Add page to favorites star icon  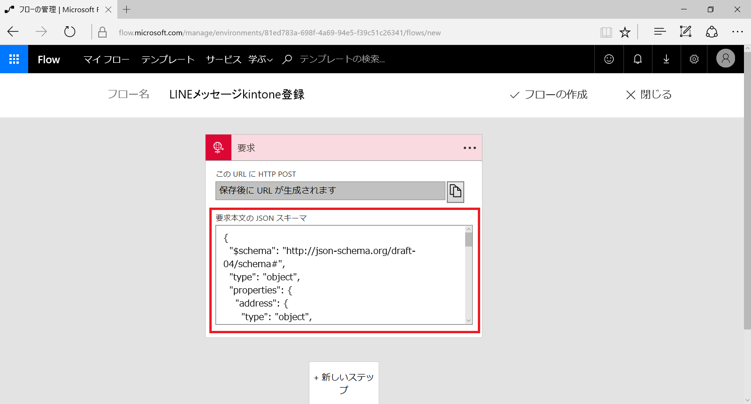(625, 32)
